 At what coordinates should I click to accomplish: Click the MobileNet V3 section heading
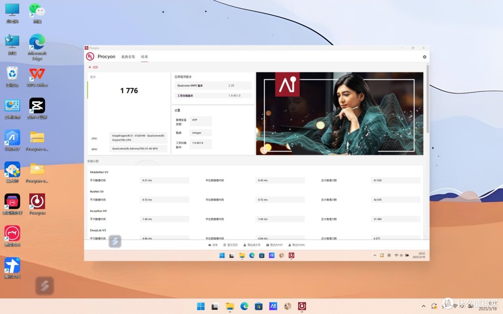click(x=99, y=172)
